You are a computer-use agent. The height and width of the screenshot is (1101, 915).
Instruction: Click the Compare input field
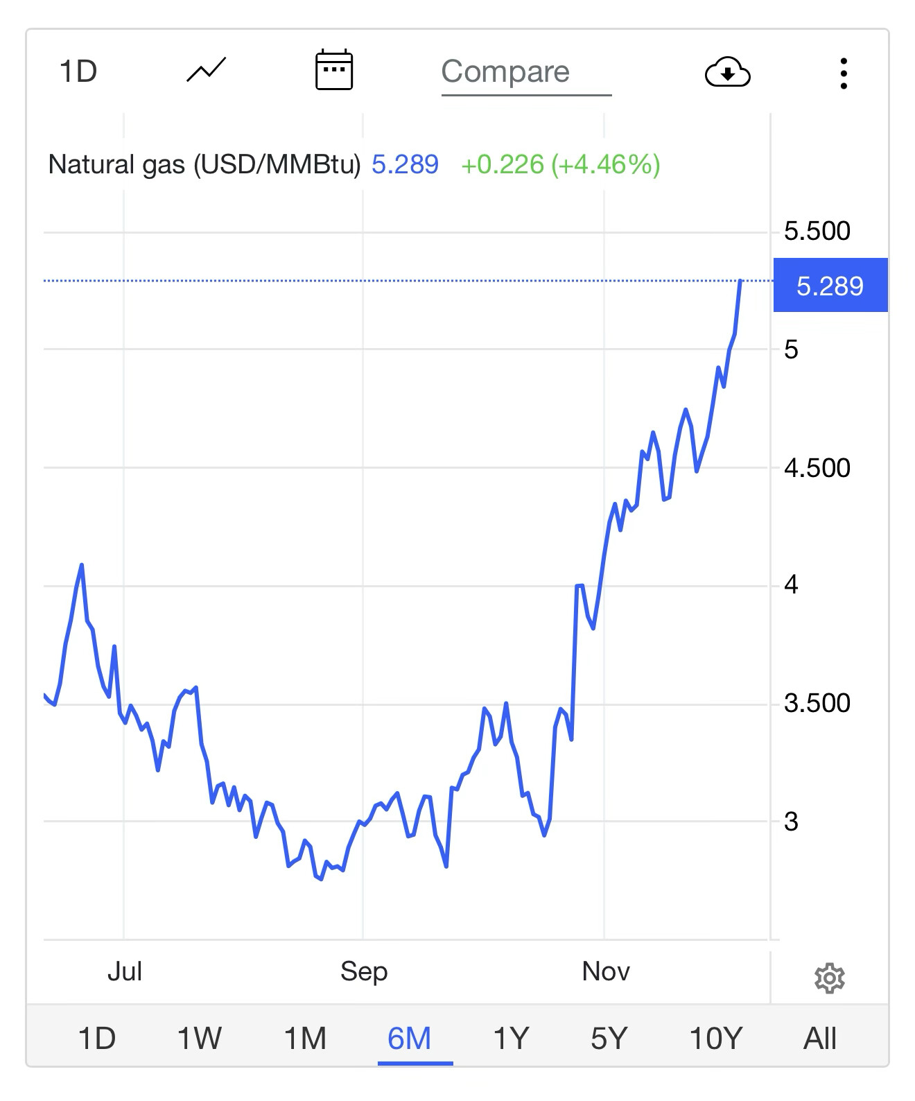click(x=525, y=72)
